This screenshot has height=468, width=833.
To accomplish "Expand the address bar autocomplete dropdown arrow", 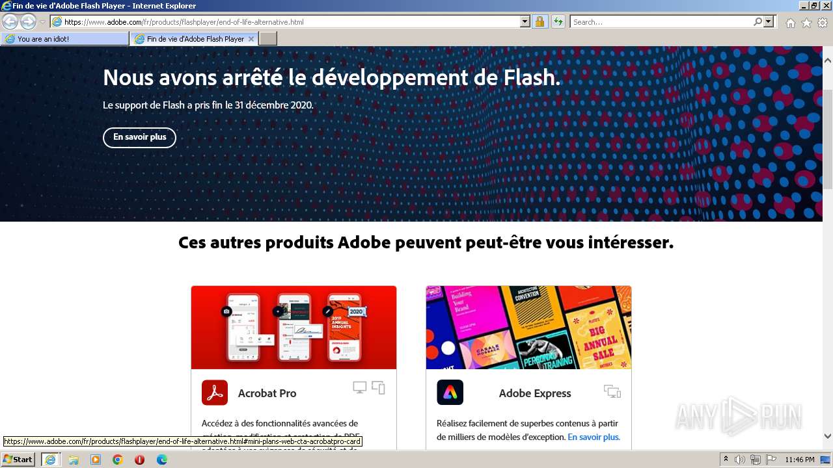I will 525,21.
